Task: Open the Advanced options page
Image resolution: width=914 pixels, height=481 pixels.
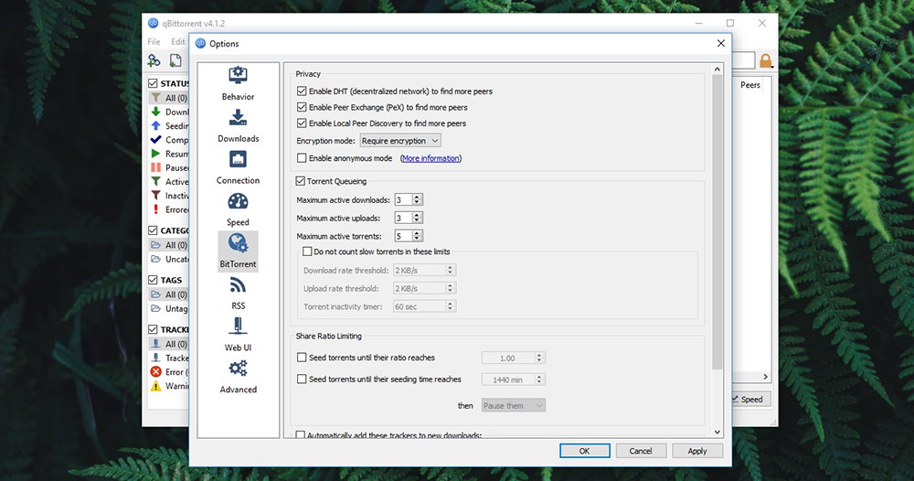Action: coord(238,377)
